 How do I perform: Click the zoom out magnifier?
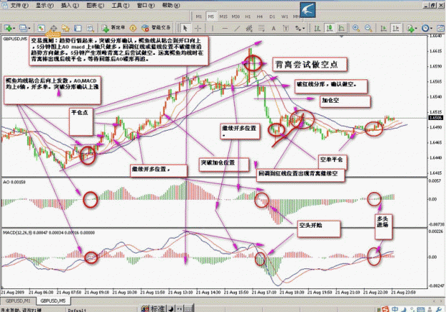[x=368, y=28]
